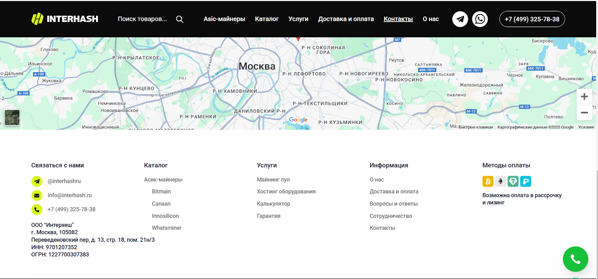The width and height of the screenshot is (598, 279).
Task: Open Asic-майнеры menu item
Action: point(224,19)
